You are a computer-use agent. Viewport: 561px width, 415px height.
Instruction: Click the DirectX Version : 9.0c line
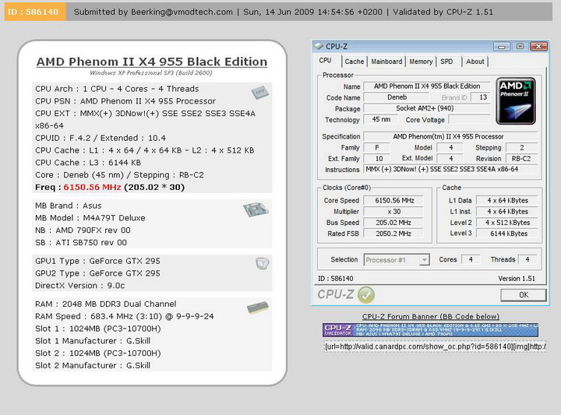pyautogui.click(x=80, y=286)
